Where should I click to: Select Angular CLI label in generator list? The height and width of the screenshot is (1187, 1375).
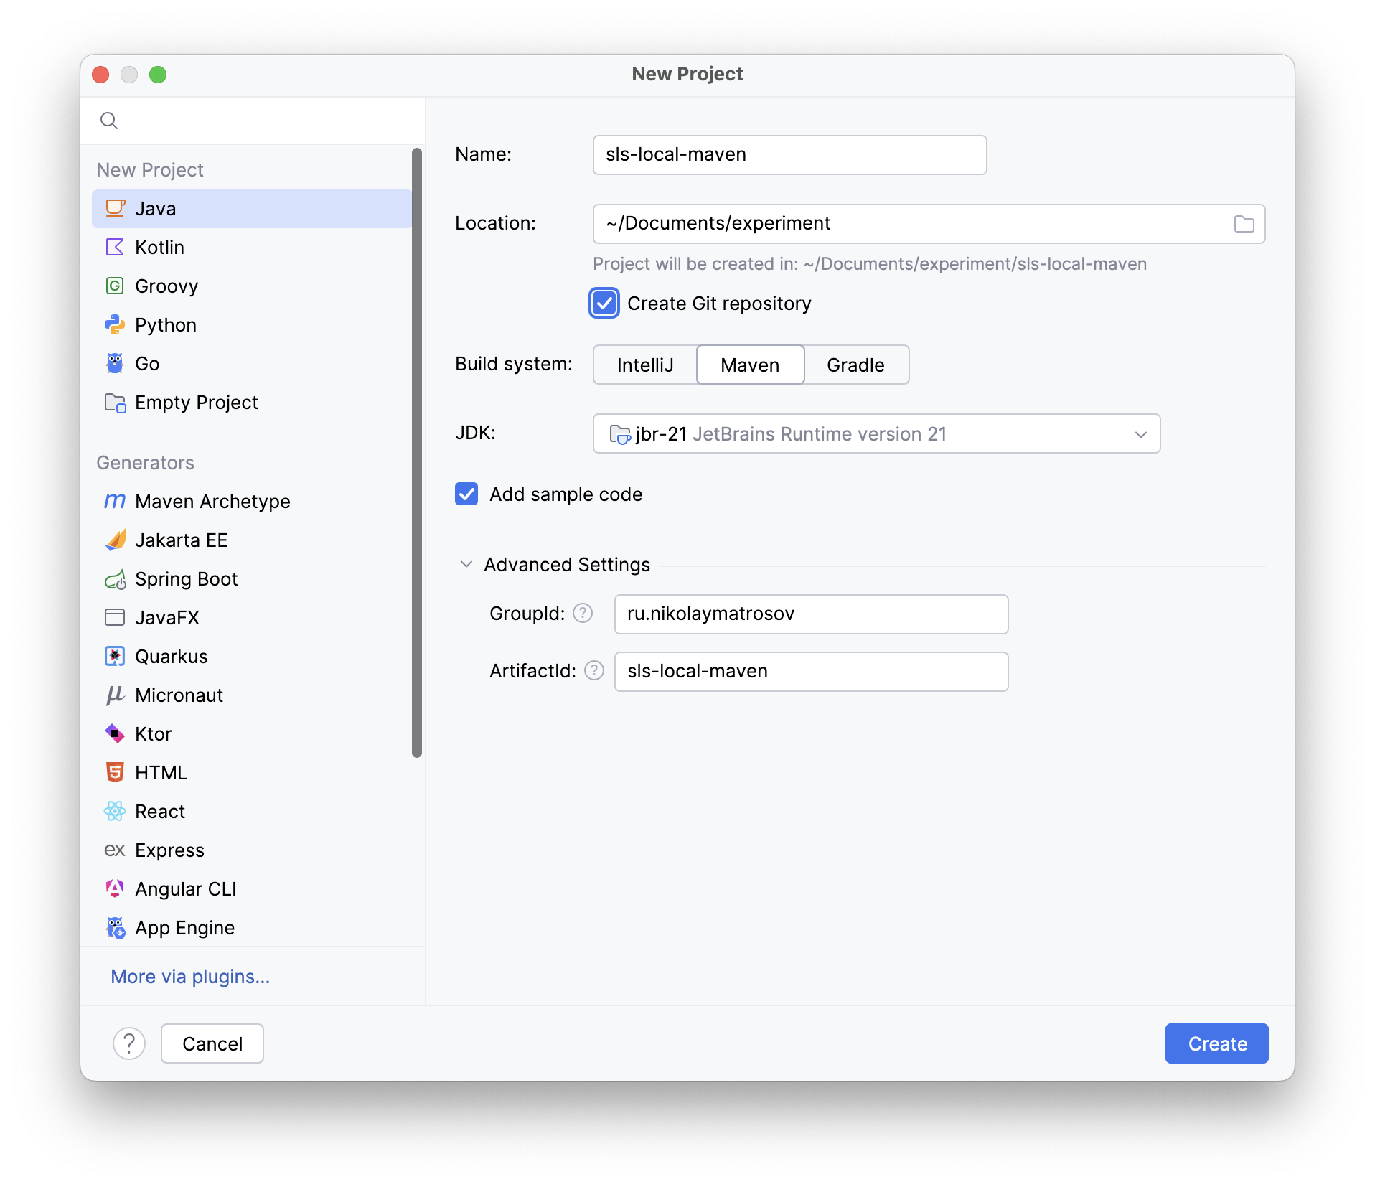coord(185,888)
